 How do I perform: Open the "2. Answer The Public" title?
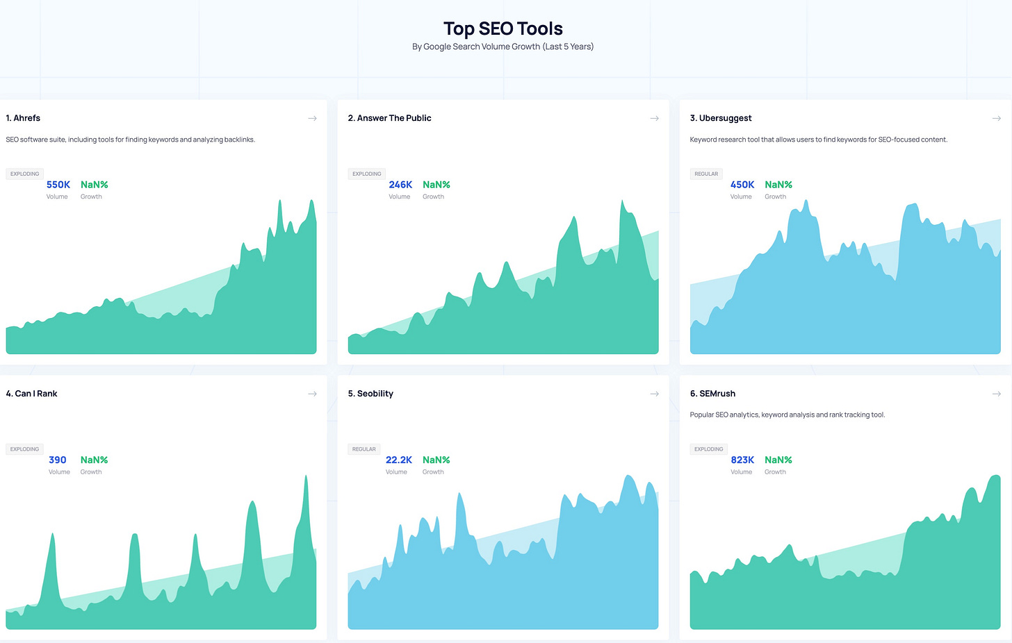click(389, 118)
